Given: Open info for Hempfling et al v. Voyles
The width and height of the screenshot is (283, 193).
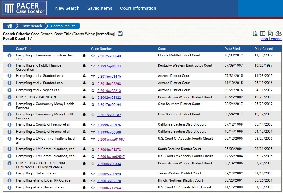Looking at the screenshot, I should pos(10,90).
